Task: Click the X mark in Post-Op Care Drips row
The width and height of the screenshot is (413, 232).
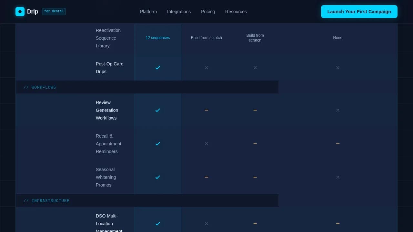Action: point(206,68)
